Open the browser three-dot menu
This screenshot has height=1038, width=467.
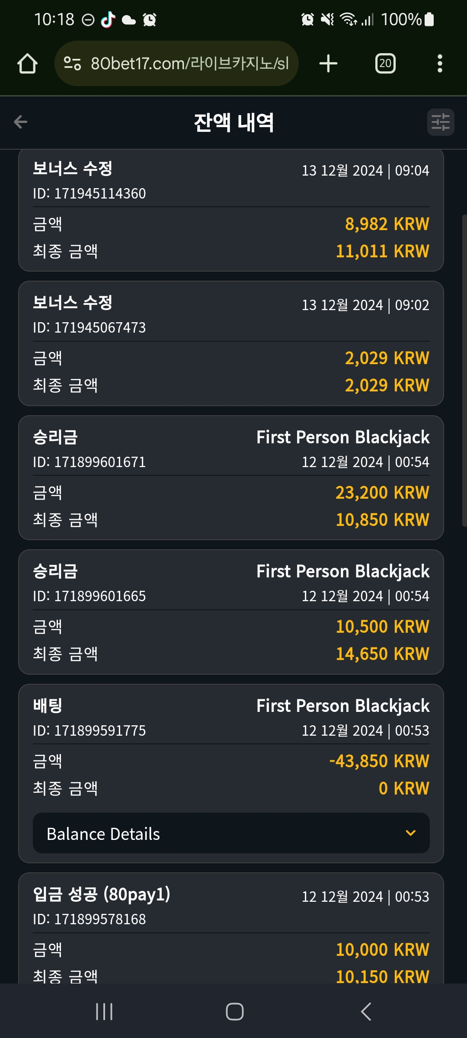click(440, 64)
